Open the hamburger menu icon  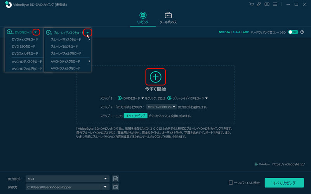click(275, 4)
